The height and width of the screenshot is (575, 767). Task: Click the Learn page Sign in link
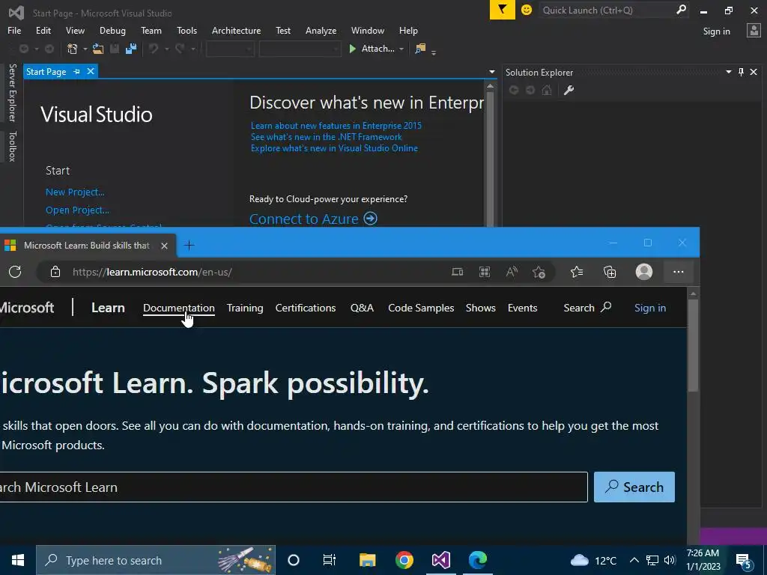[649, 308]
